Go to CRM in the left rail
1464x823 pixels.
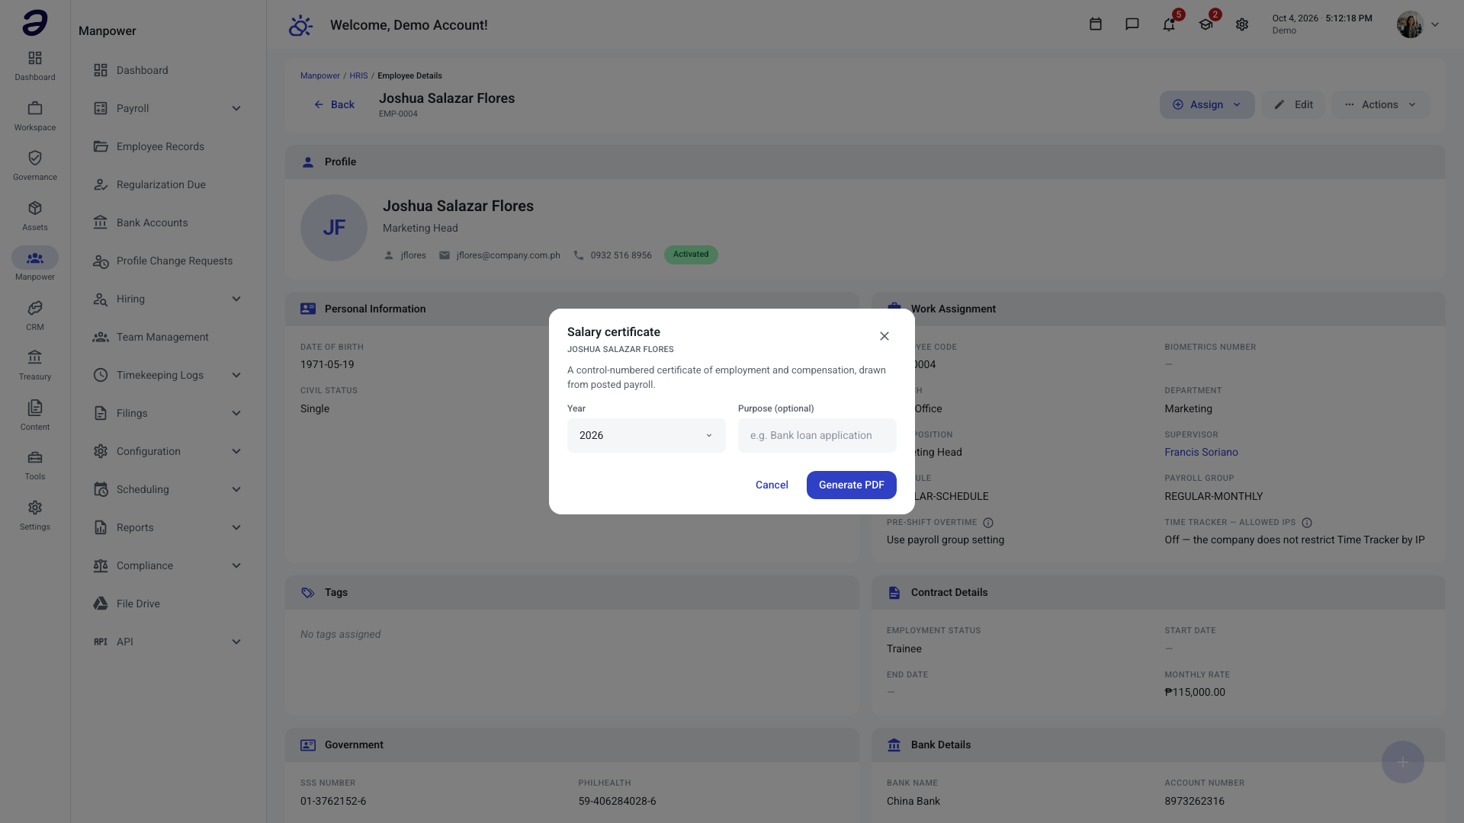tap(35, 315)
